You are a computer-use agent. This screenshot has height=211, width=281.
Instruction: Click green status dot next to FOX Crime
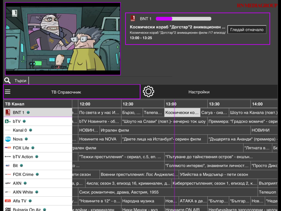tap(37, 174)
